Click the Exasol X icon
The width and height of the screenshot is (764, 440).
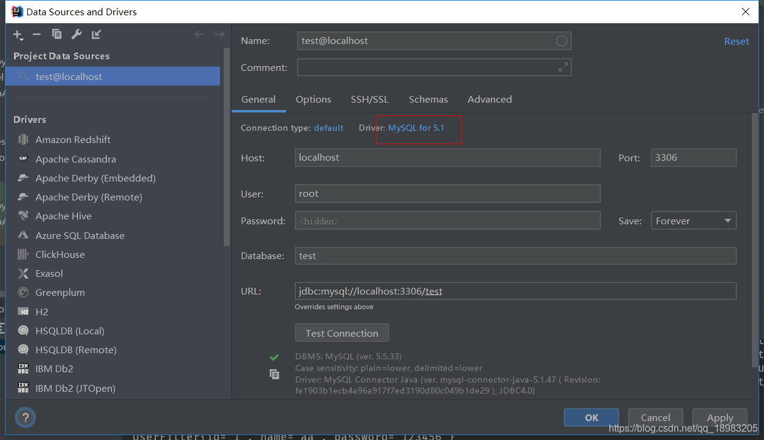pyautogui.click(x=23, y=273)
